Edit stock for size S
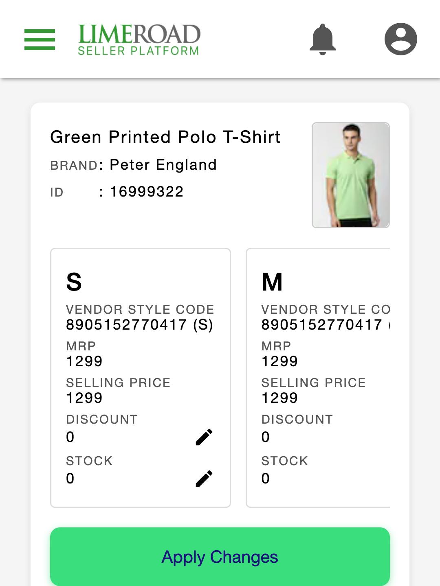 click(204, 479)
